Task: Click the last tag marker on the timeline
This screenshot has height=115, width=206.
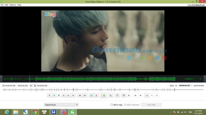Action: pyautogui.click(x=174, y=89)
